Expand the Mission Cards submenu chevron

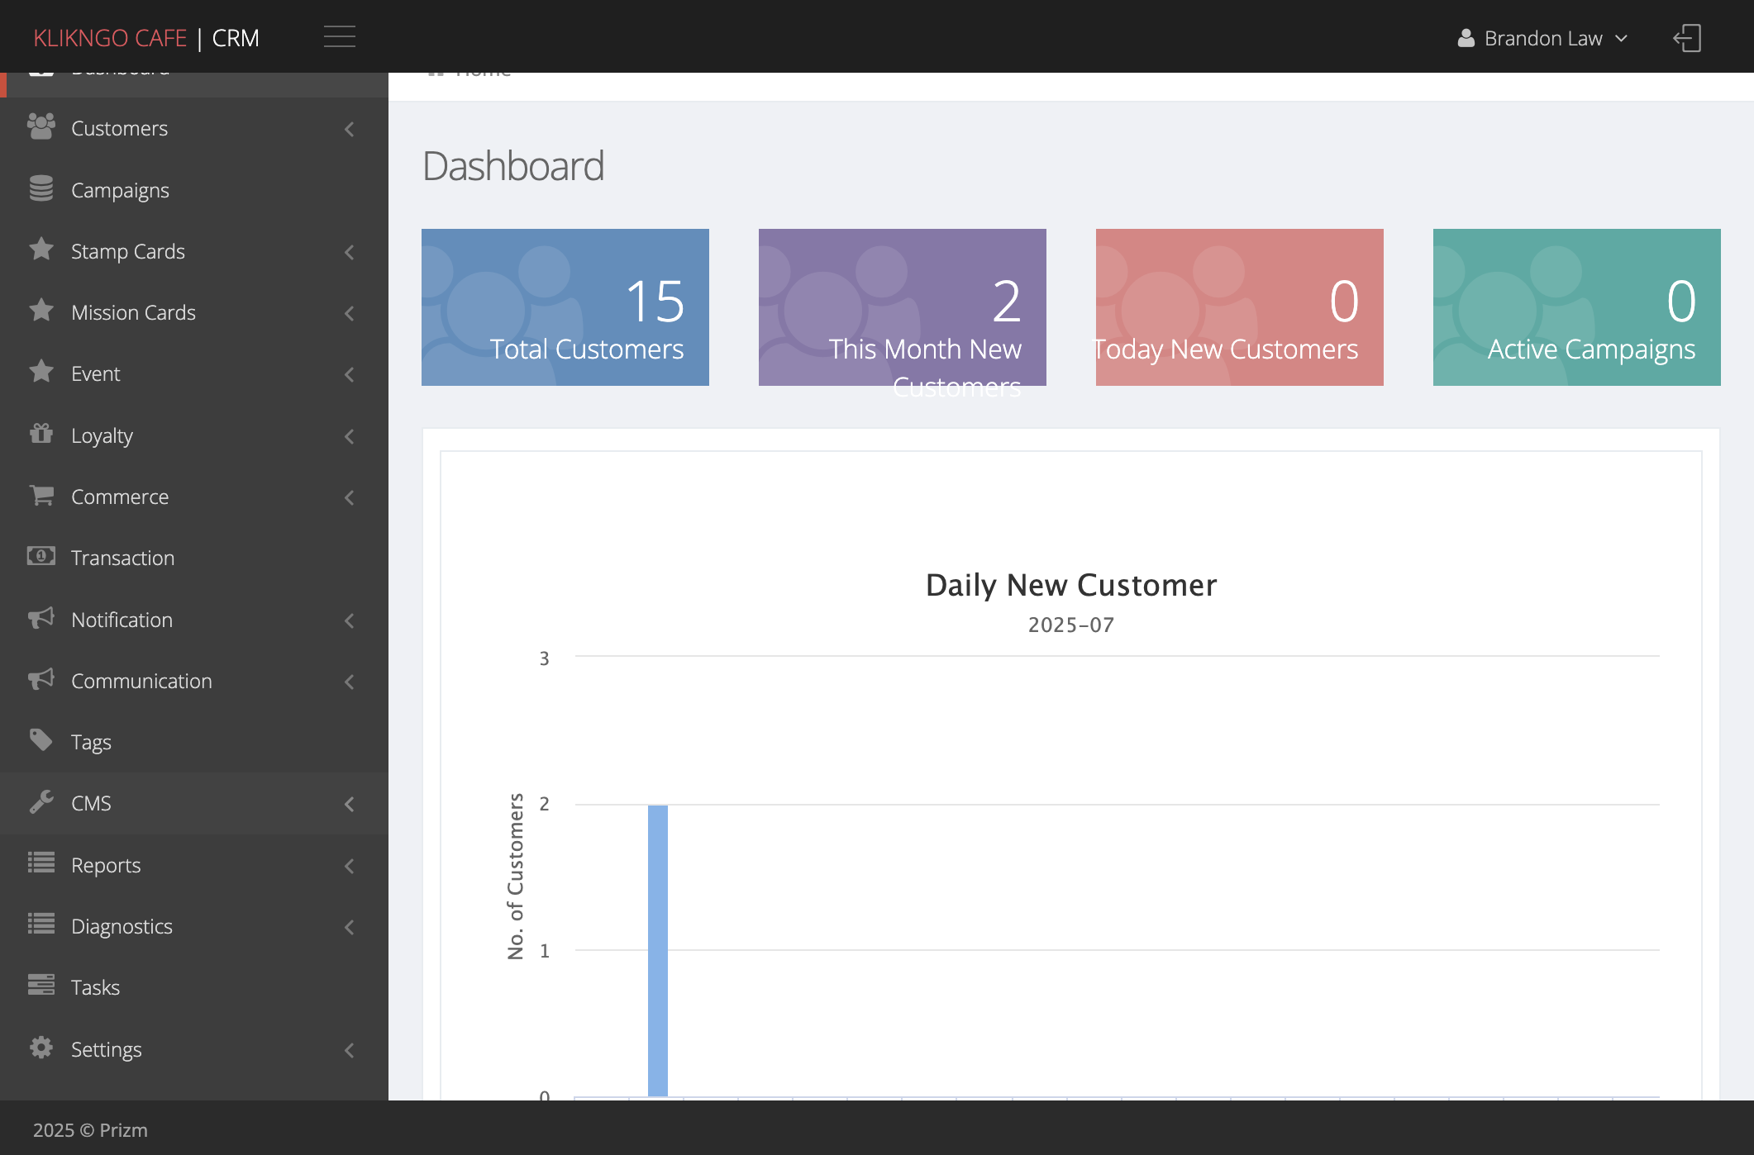pos(350,313)
